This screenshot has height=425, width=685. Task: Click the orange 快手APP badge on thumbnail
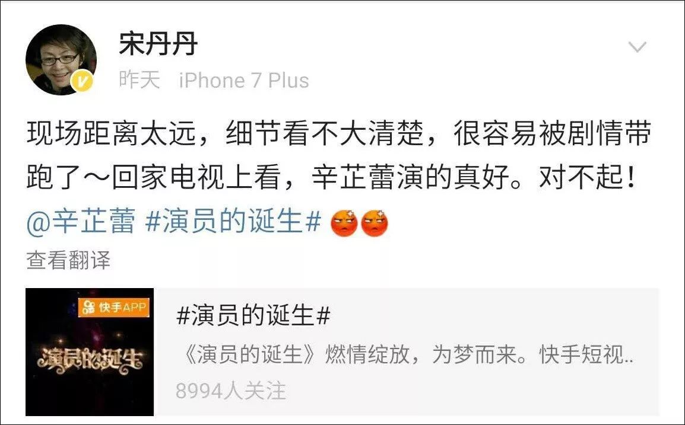point(114,307)
